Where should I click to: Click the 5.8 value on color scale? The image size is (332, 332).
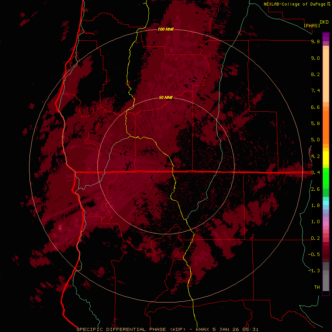[315, 124]
